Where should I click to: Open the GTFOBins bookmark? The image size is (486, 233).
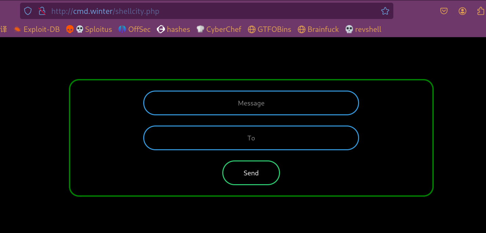269,30
